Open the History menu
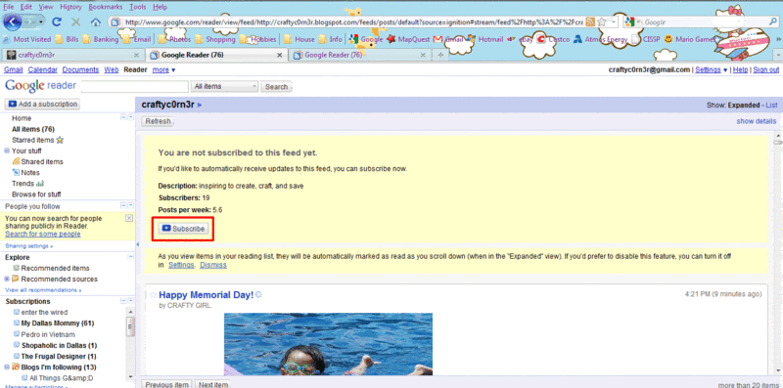This screenshot has width=783, height=388. (x=70, y=7)
